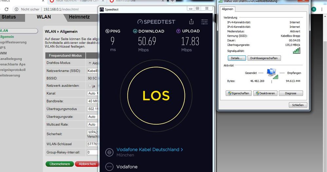Open Benachbarte Aps in sidebar

[x=12, y=64]
